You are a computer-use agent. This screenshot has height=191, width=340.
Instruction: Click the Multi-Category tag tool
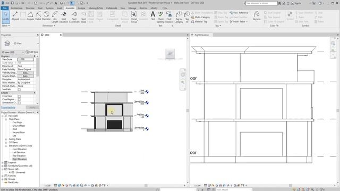[201, 17]
